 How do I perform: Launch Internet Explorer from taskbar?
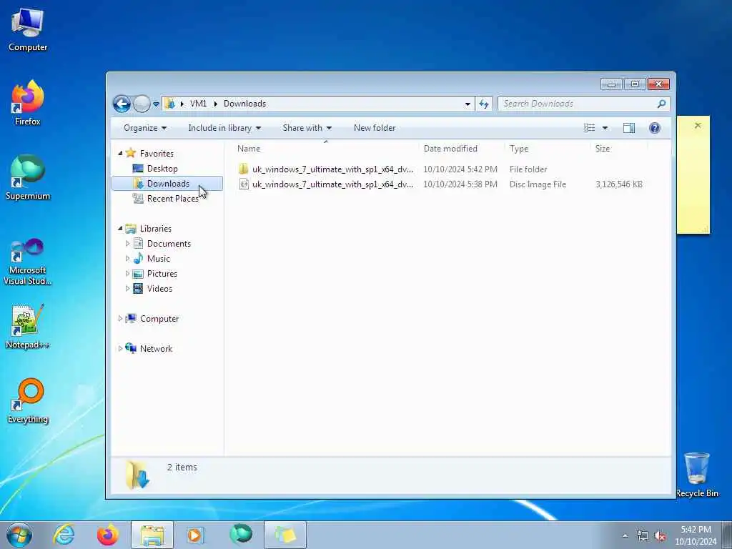(x=64, y=535)
